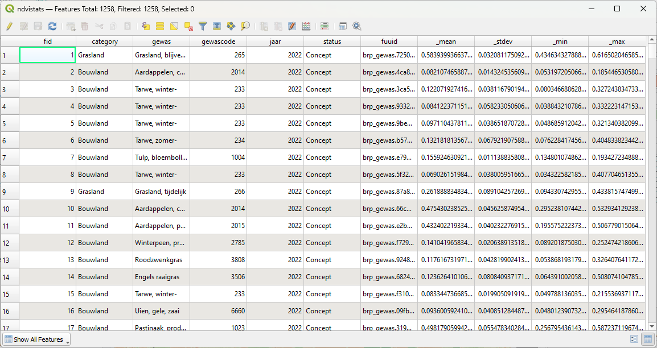Toggle editing mode with the pencil icon

pos(9,26)
